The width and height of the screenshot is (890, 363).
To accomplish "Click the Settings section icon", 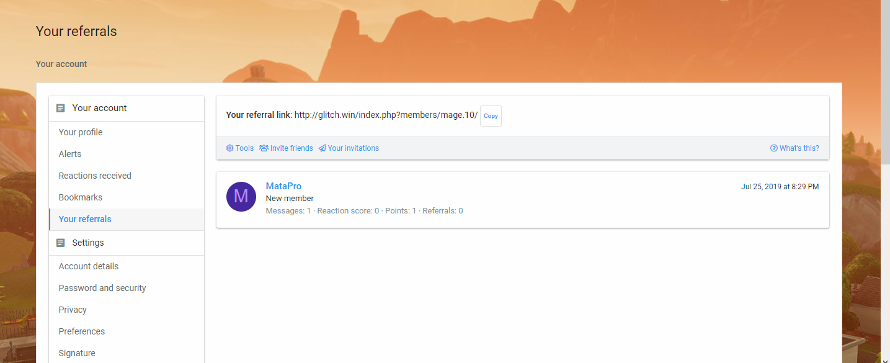I will [x=60, y=243].
